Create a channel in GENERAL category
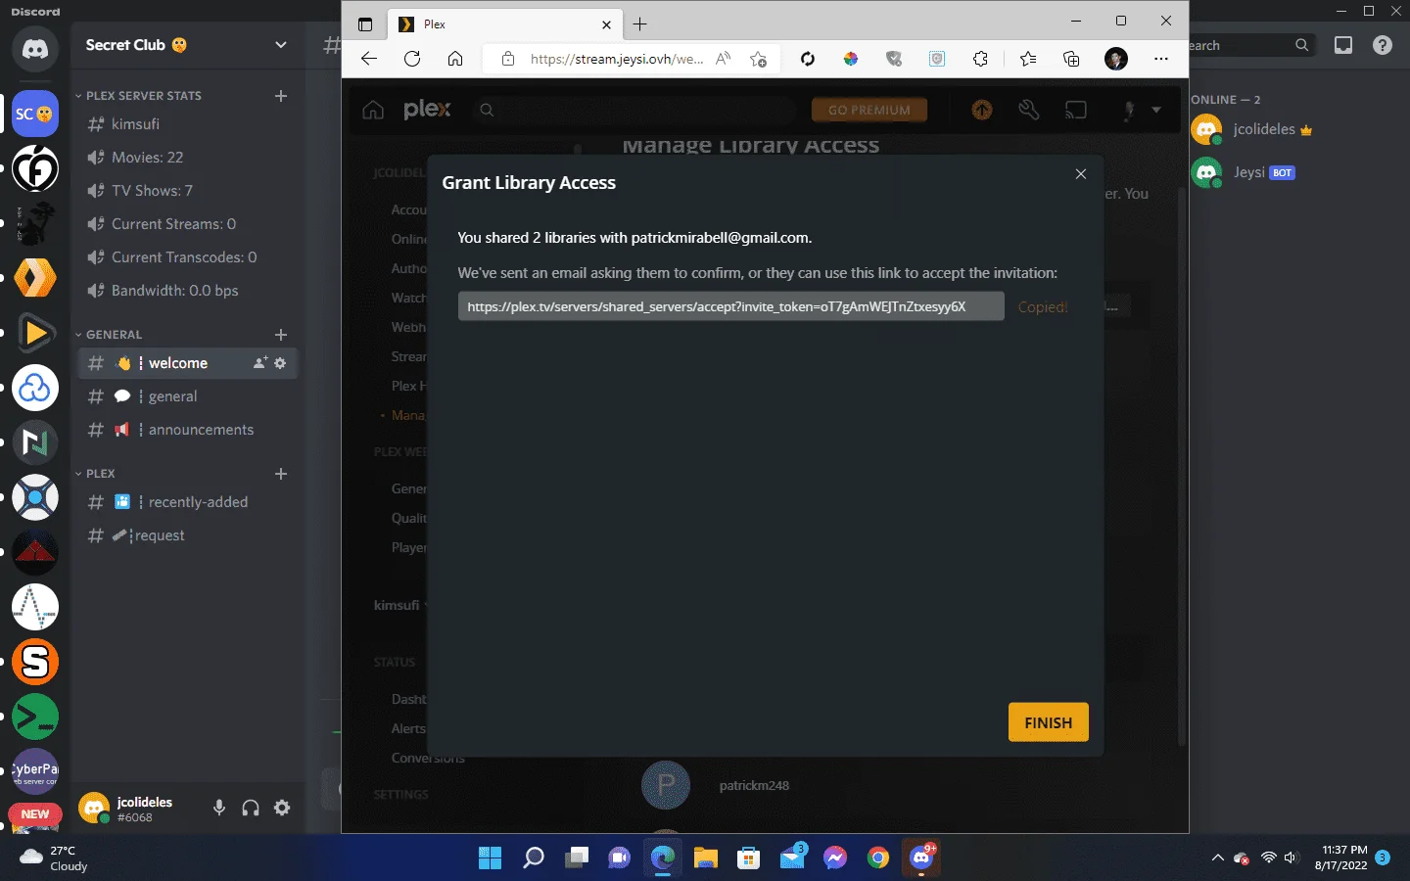Screen dimensions: 1410x881 (281, 335)
